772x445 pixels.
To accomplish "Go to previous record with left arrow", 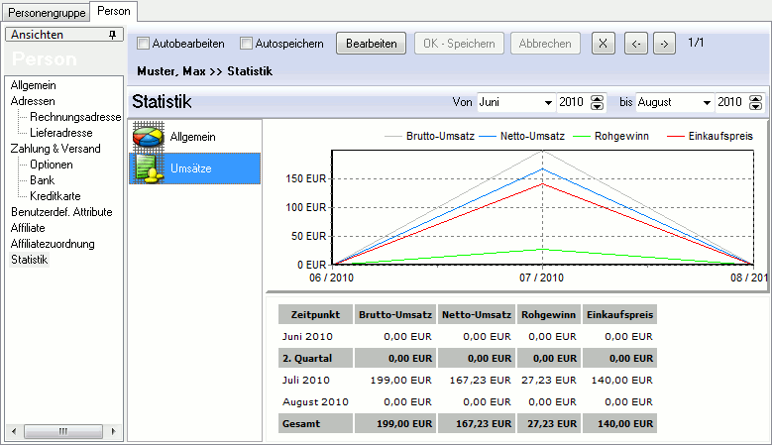I will point(635,44).
